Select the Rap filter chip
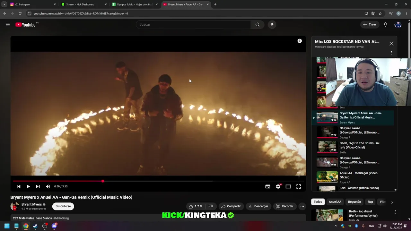 click(x=370, y=202)
